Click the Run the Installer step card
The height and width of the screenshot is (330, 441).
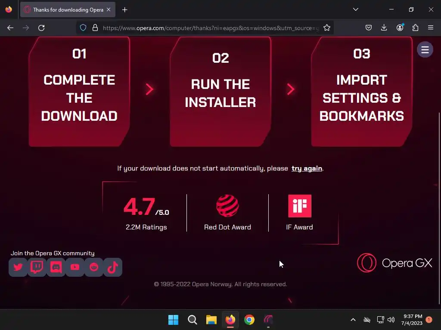click(220, 92)
